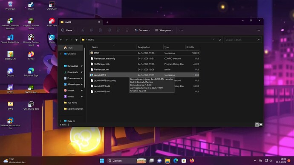Open the BMFS folder on desktop
Screen dimensions: 294x165
[10, 105]
